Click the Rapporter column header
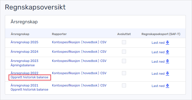The height and width of the screenshot is (100, 192). point(59,34)
